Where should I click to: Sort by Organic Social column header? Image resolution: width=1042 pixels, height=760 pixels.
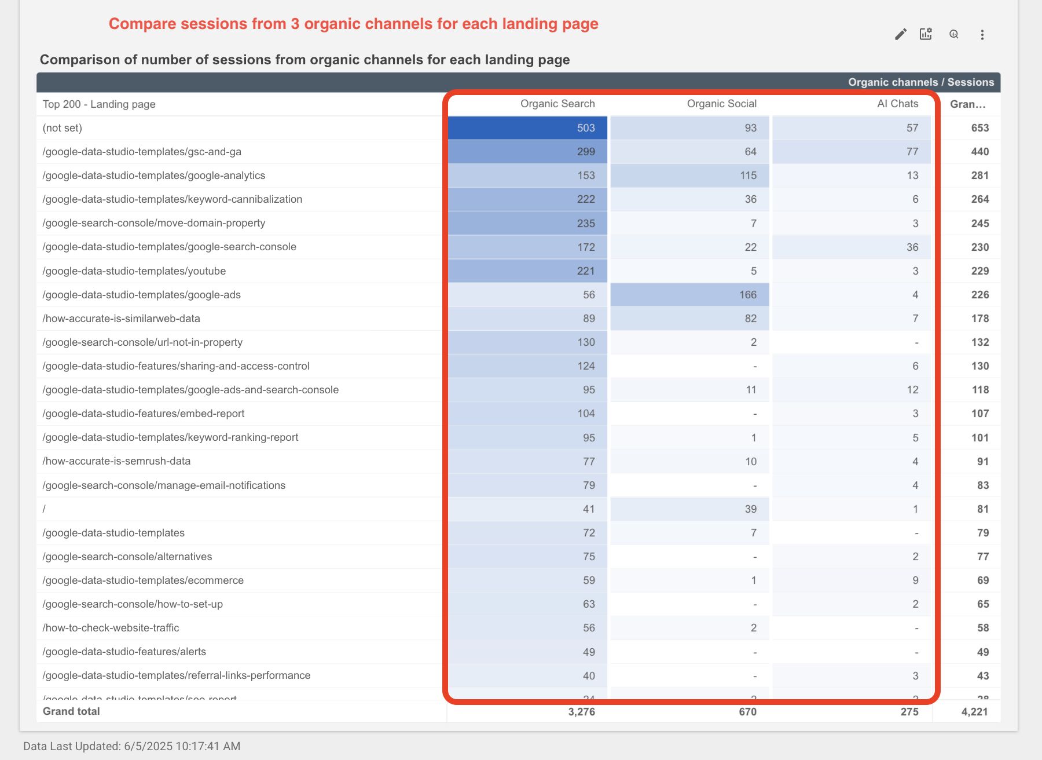click(x=721, y=104)
